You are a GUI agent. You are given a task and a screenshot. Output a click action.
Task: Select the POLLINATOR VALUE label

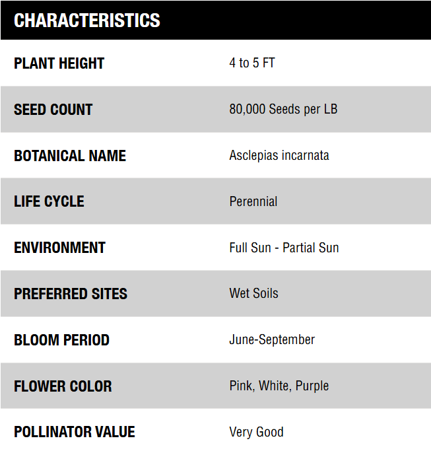(75, 432)
